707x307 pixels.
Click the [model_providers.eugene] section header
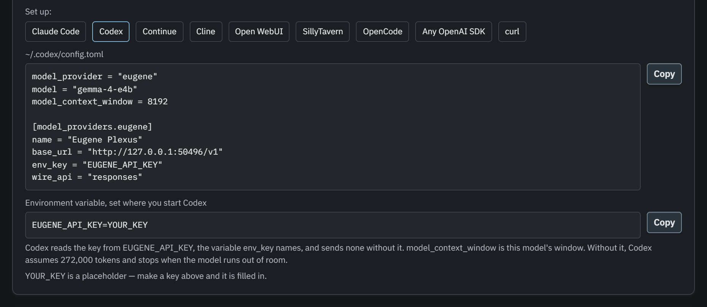coord(92,127)
